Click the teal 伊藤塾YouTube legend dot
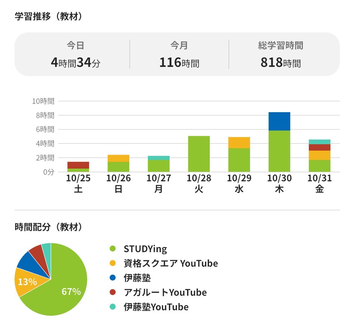The image size is (354, 326). tap(113, 307)
